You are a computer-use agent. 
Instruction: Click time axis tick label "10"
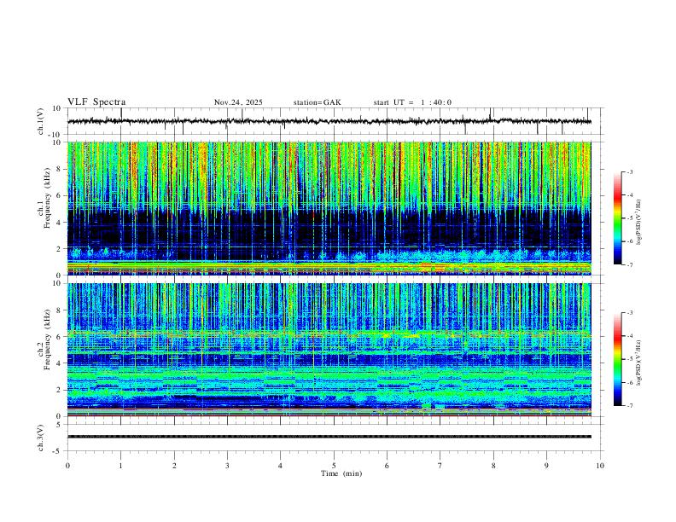pos(600,466)
